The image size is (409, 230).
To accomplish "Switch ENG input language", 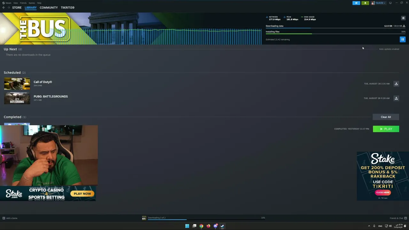I will 380,226.
